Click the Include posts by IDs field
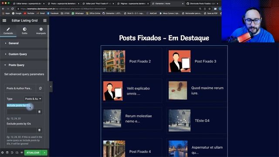This screenshot has height=157, width=279. point(21,112)
